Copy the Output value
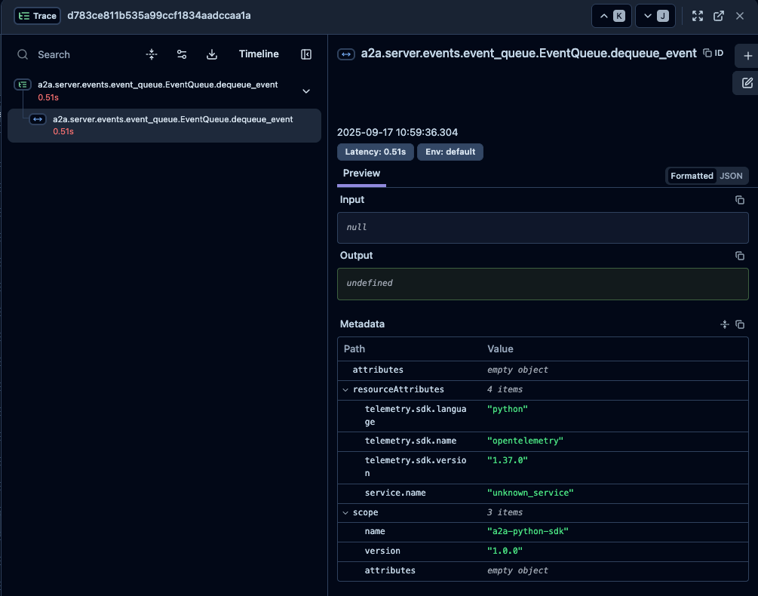This screenshot has width=758, height=596. coord(740,256)
